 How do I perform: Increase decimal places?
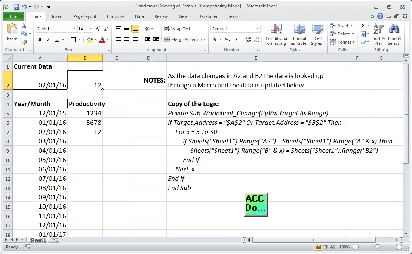pos(248,40)
